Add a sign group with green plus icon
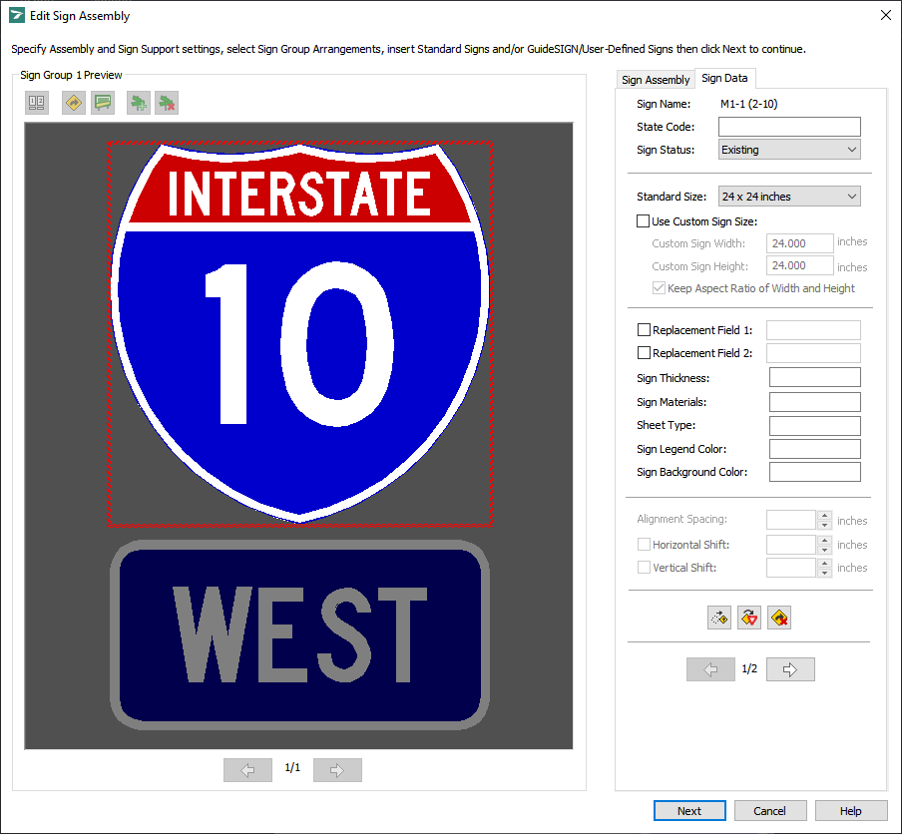Viewport: 902px width, 834px height. coord(139,103)
